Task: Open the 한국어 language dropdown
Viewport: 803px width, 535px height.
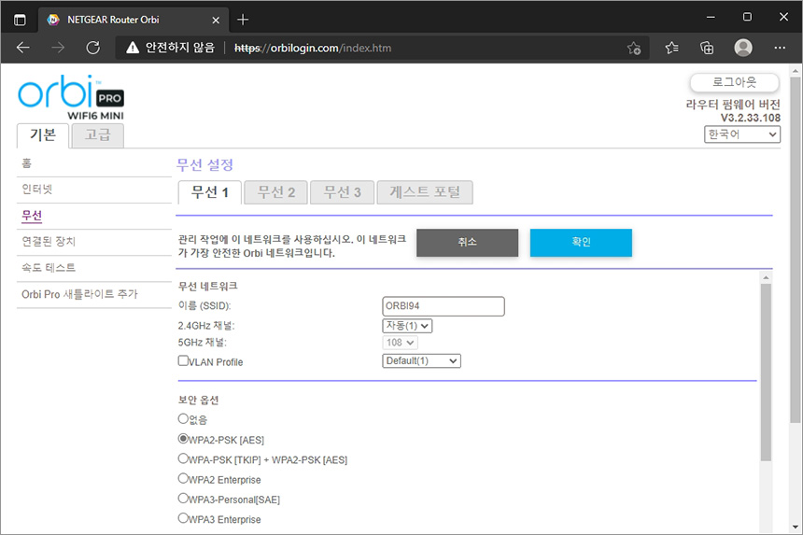Action: [x=742, y=134]
